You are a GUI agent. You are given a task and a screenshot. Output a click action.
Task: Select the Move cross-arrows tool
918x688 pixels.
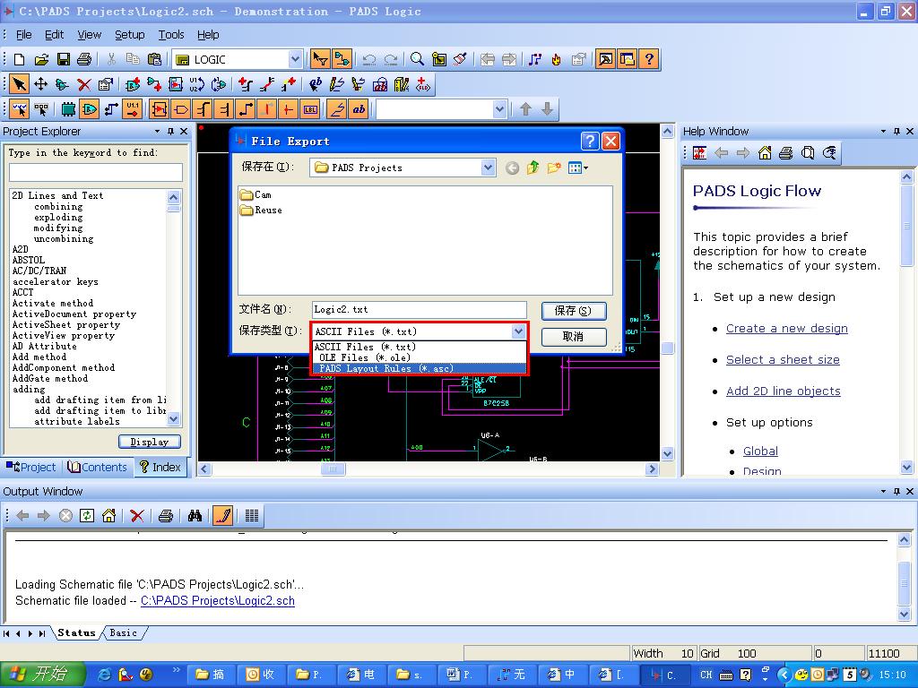tap(40, 85)
